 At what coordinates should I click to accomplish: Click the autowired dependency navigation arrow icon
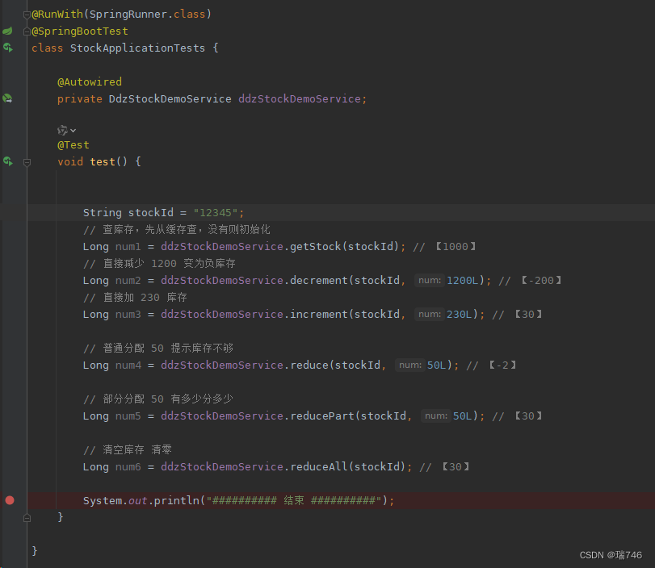pos(6,98)
